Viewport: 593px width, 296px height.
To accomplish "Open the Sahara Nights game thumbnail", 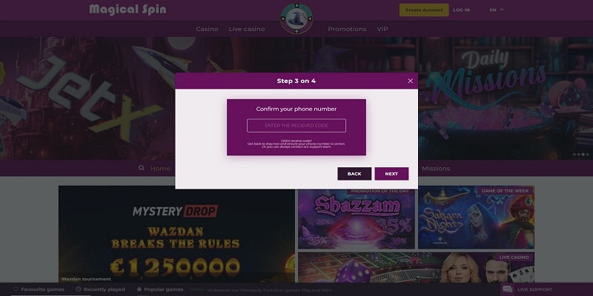I will 476,218.
